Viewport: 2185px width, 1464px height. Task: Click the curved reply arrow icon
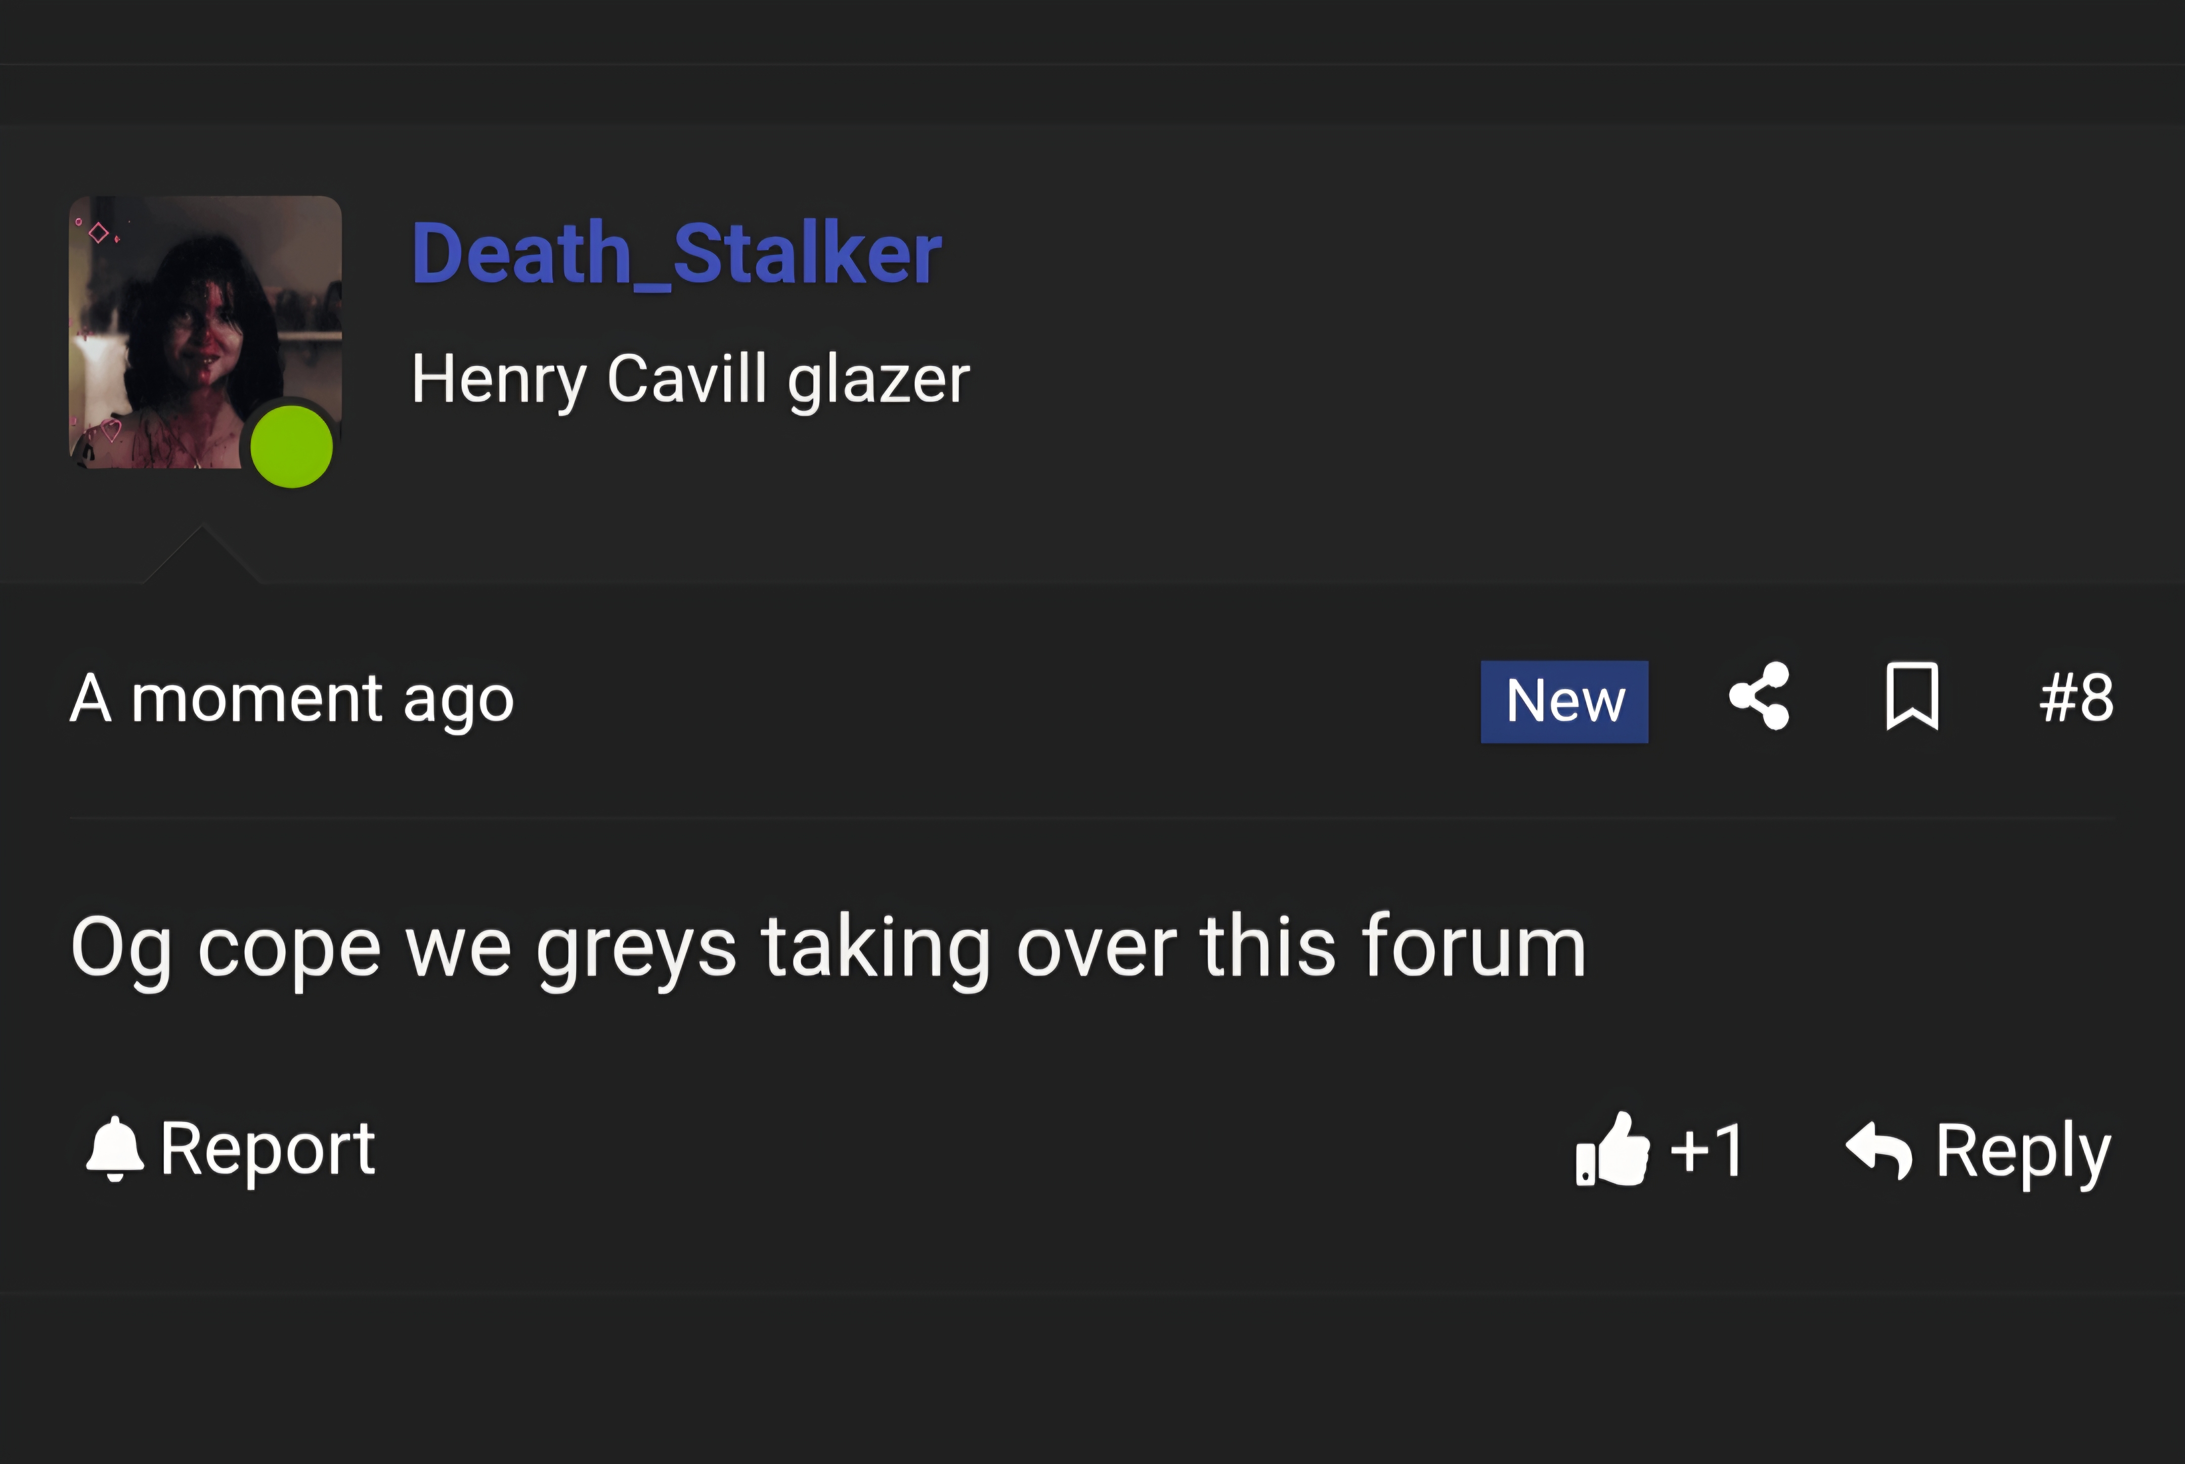[1878, 1150]
